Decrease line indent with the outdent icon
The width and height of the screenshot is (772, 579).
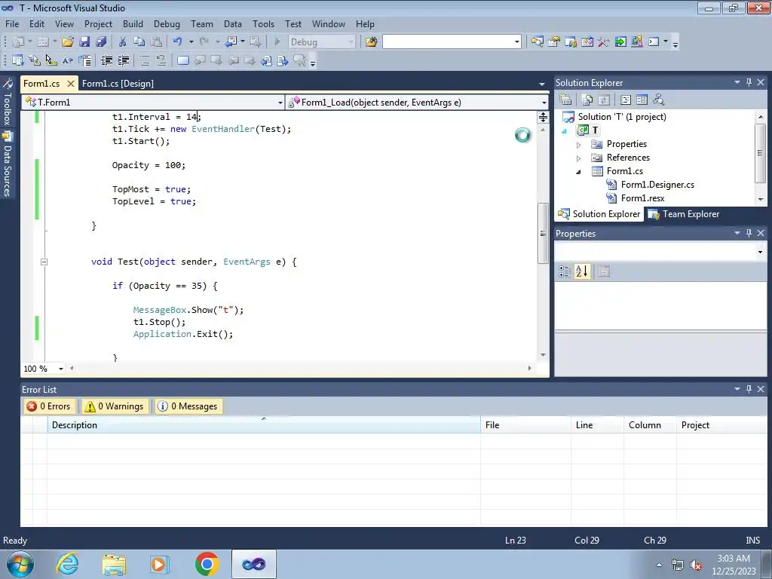[x=106, y=60]
